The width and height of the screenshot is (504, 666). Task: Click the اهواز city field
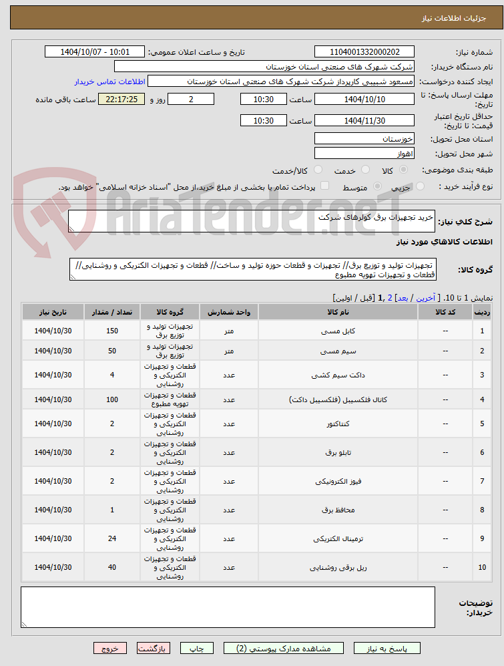tap(364, 154)
